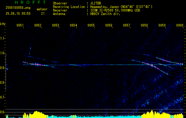Viewport: 186px width, 118px height.
Task: Click the Observer label
Action: click(60, 3)
